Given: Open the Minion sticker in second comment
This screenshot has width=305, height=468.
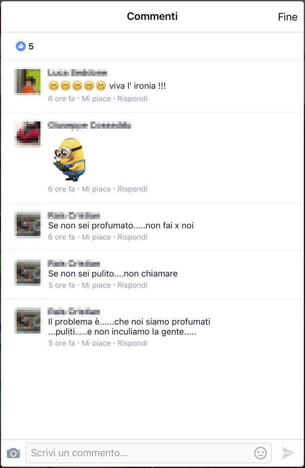Looking at the screenshot, I should [x=69, y=159].
